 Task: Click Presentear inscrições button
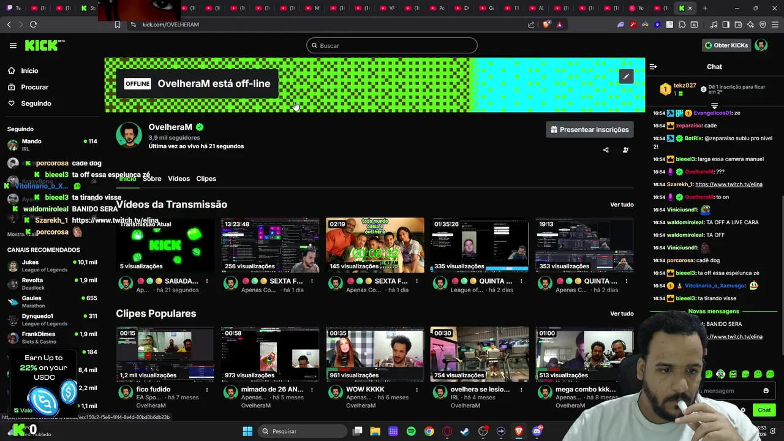(x=589, y=129)
